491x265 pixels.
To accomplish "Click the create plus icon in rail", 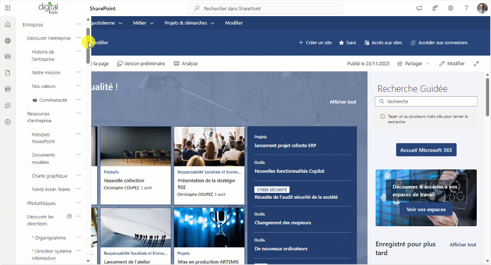I will 8,122.
